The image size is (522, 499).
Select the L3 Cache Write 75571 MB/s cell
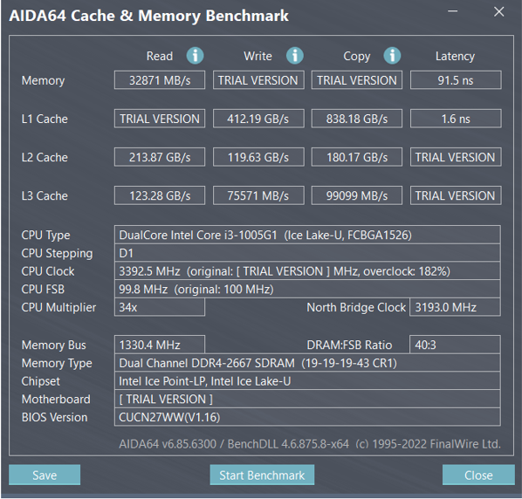pos(258,195)
